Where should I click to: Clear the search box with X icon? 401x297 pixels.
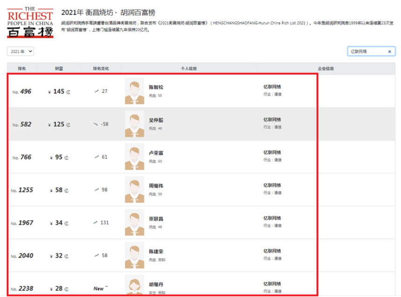pos(390,51)
